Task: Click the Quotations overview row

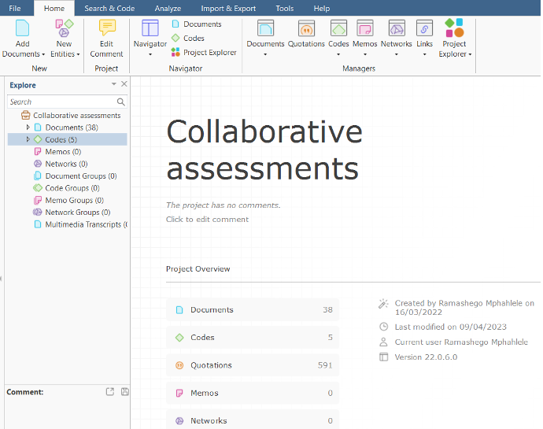Action: (252, 365)
